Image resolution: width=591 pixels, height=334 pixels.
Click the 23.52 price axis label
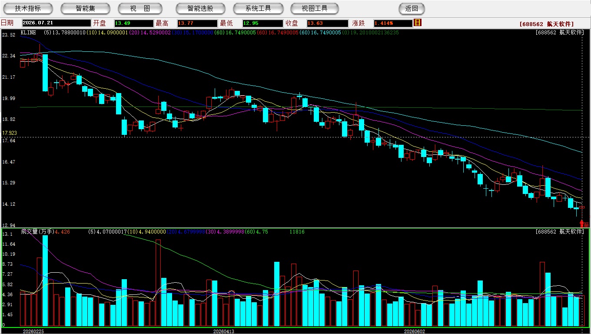coord(9,35)
